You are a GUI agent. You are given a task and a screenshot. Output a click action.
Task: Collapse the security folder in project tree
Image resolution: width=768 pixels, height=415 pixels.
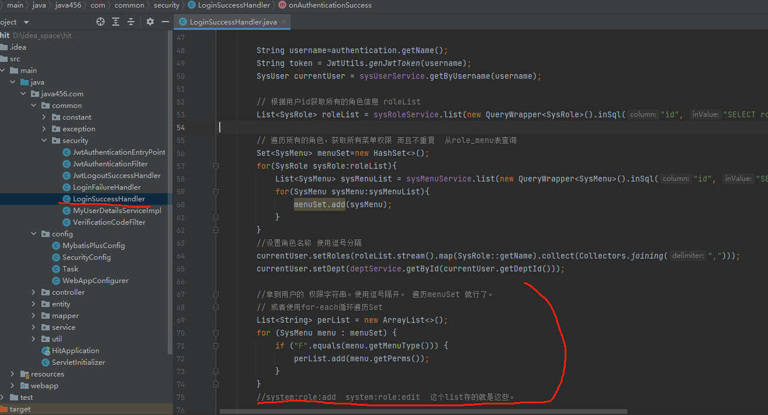pos(44,141)
